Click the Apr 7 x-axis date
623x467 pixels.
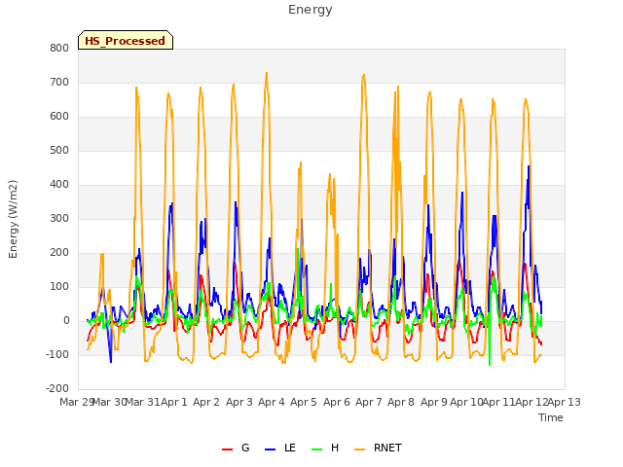tap(369, 402)
